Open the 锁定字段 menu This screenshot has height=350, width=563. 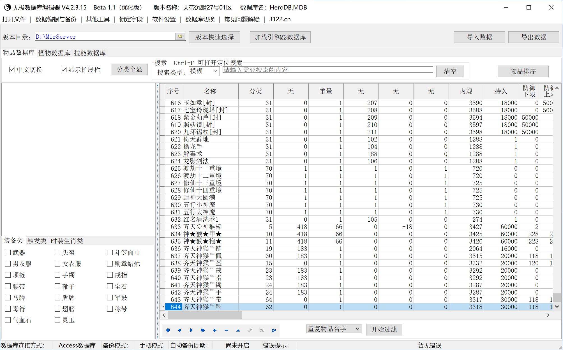coord(131,19)
